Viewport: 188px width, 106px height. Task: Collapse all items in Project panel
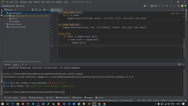click(x=40, y=10)
